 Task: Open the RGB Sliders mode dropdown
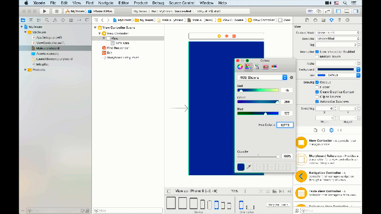[262, 78]
